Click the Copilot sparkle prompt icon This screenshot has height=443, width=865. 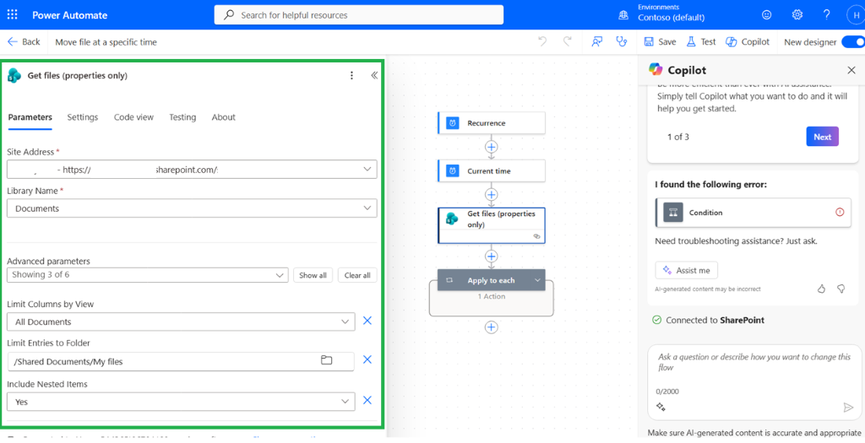661,408
